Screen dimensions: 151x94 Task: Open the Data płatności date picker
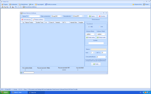point(83,16)
